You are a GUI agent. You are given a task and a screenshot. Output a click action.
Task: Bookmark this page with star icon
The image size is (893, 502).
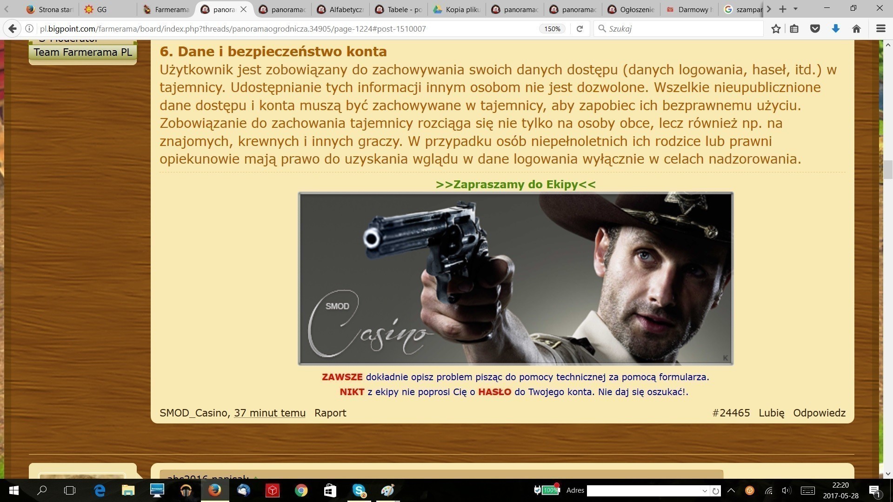(775, 29)
